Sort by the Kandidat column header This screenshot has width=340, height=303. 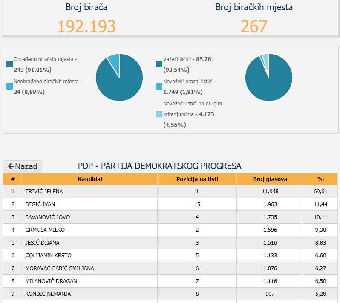click(90, 179)
